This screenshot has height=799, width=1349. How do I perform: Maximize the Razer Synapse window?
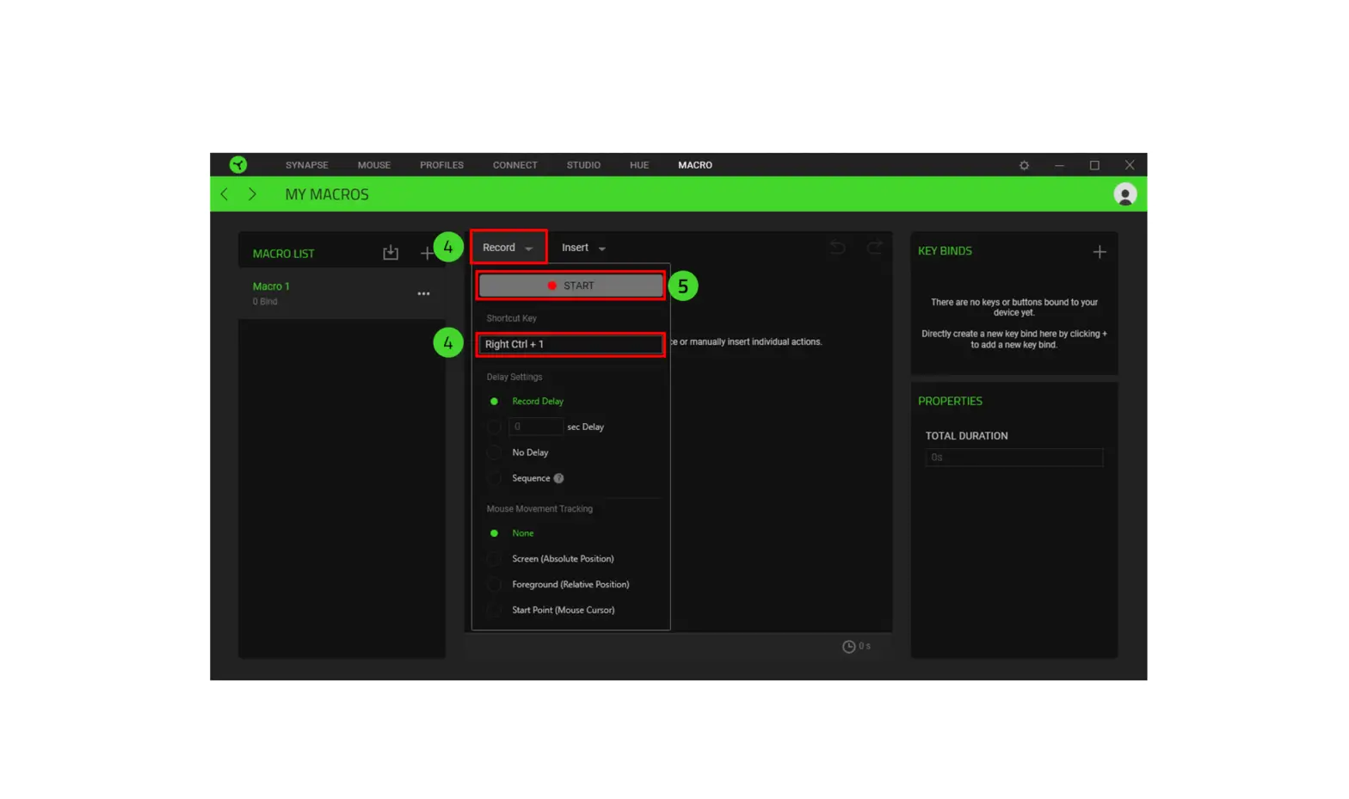1094,165
